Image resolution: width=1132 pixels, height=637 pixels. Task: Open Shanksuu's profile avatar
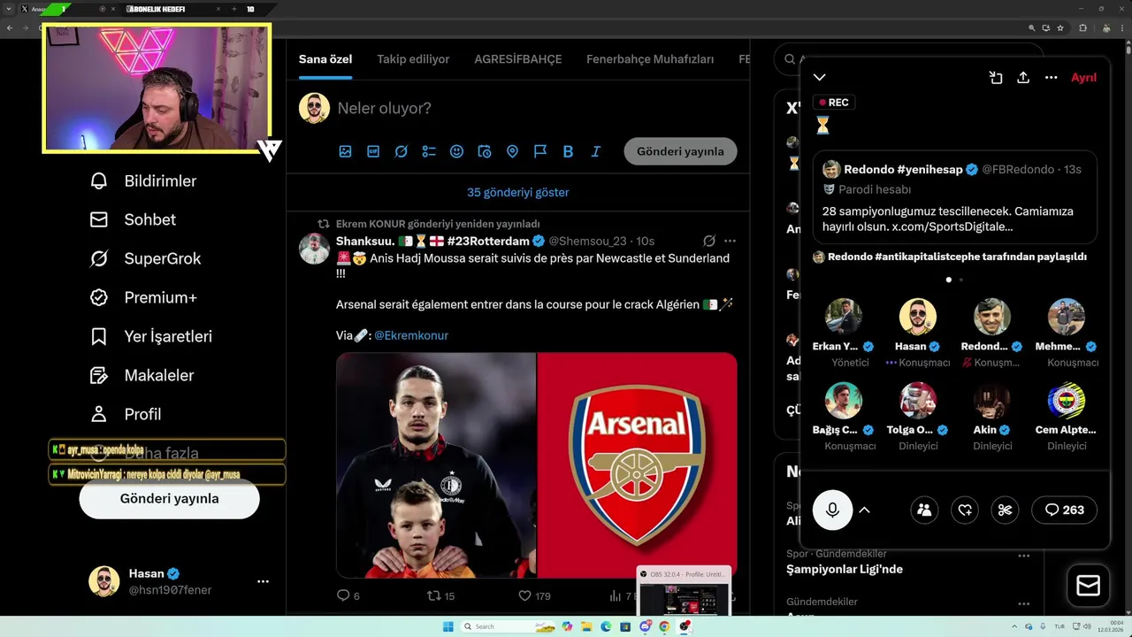point(314,249)
